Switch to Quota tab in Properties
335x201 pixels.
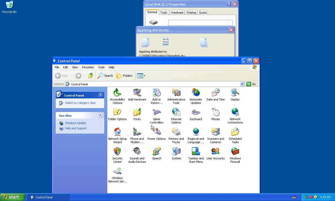[x=203, y=13]
